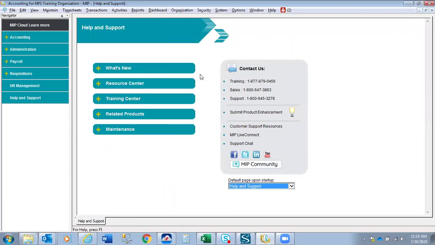Open Outlook from taskbar
The height and width of the screenshot is (245, 435).
pyautogui.click(x=47, y=239)
